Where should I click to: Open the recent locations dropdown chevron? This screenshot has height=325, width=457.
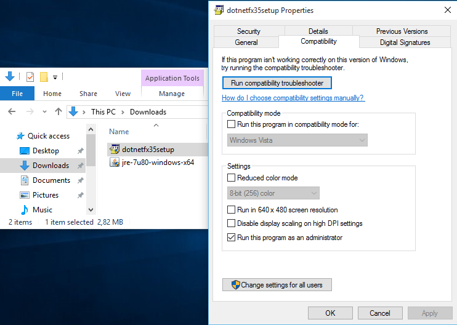coord(44,111)
